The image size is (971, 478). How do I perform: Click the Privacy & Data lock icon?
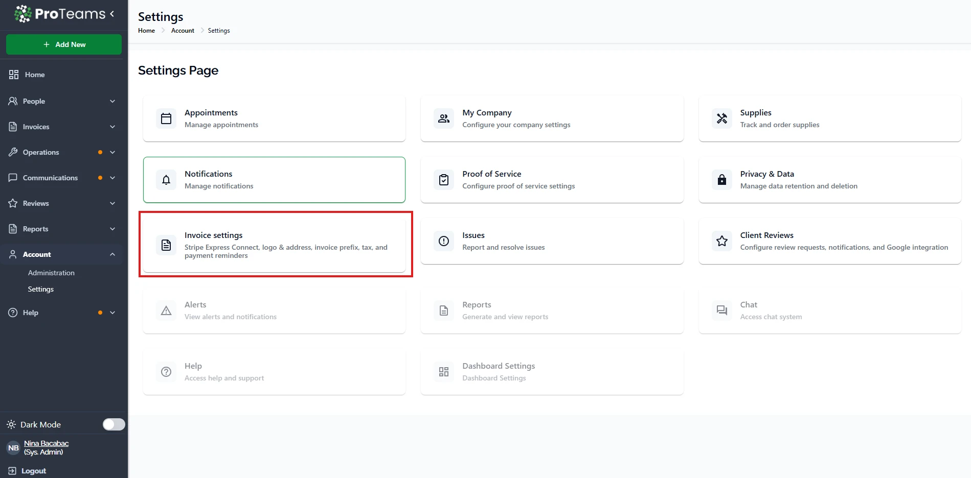click(x=721, y=180)
